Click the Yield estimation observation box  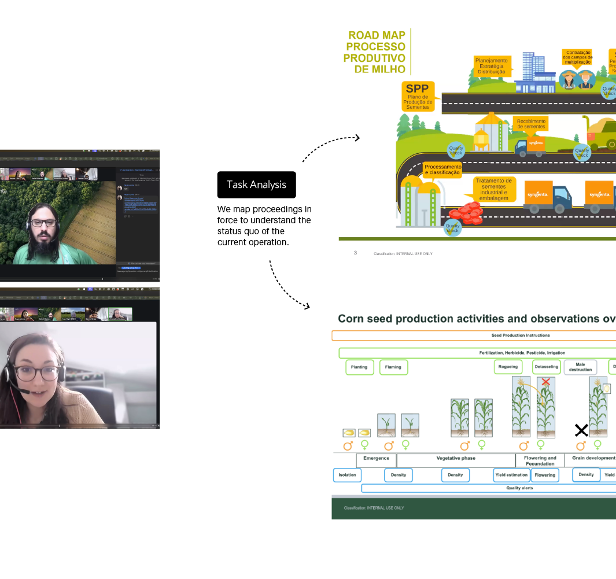pyautogui.click(x=511, y=475)
